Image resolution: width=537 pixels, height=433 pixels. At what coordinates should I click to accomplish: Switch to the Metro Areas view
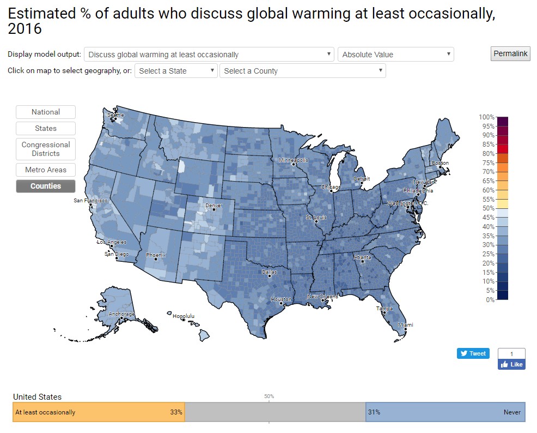[45, 170]
